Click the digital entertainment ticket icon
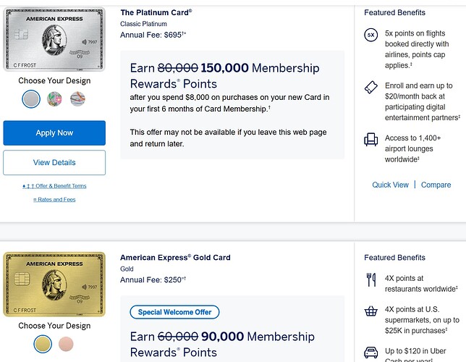The height and width of the screenshot is (362, 466). point(371,88)
